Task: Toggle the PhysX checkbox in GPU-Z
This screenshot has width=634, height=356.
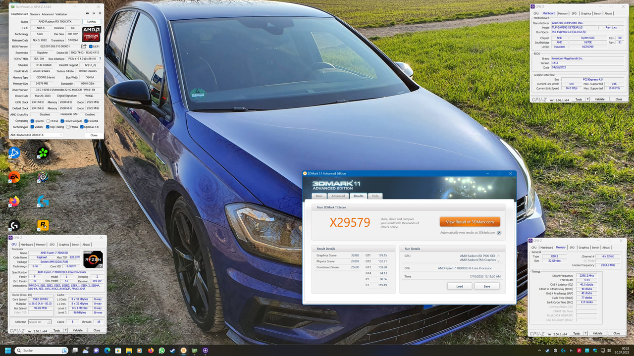Action: coord(68,127)
